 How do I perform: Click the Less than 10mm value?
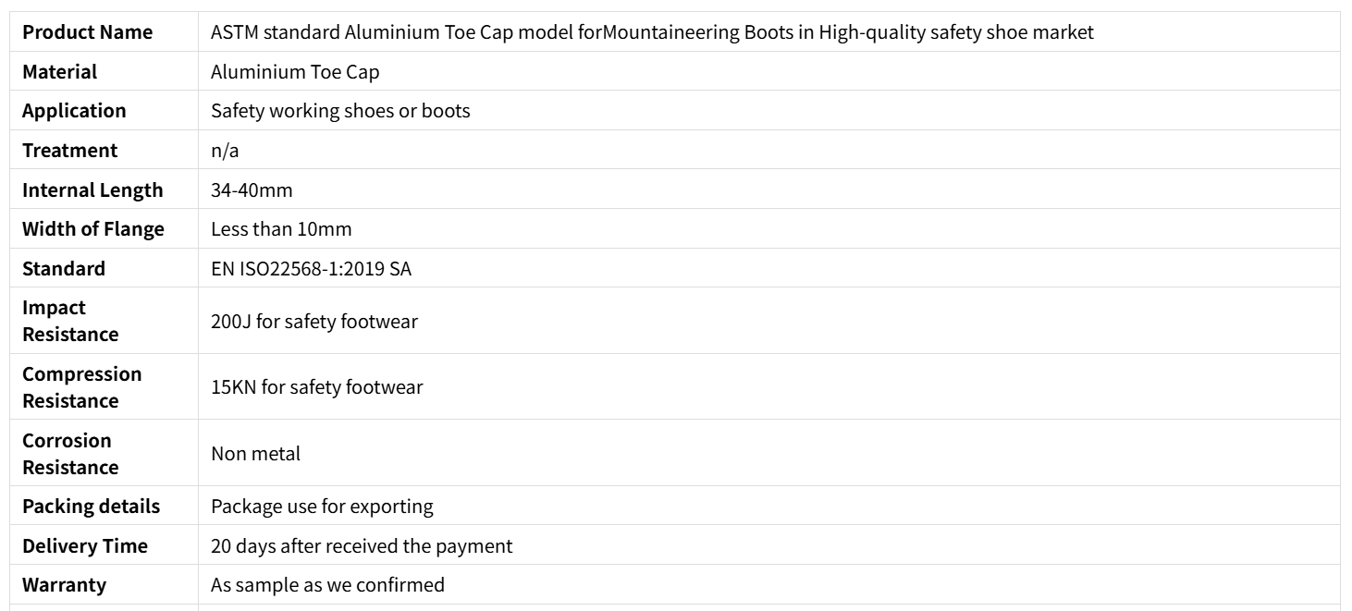click(281, 229)
